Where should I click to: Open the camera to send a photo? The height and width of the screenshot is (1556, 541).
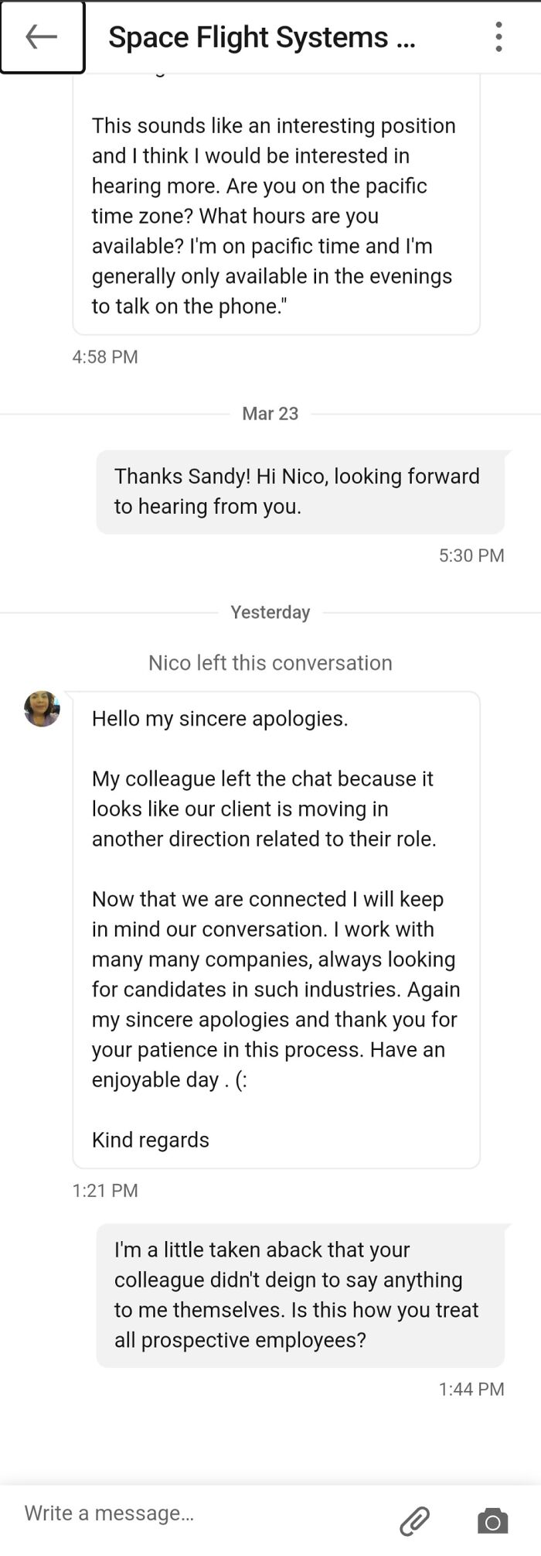coord(492,1520)
